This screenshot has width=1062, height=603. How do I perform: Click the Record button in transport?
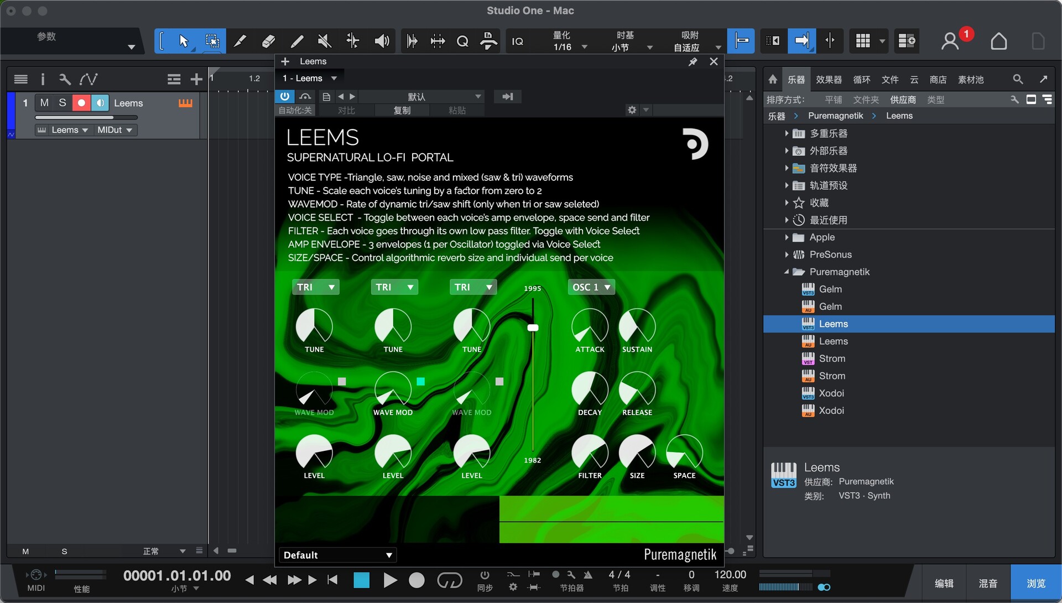(417, 580)
